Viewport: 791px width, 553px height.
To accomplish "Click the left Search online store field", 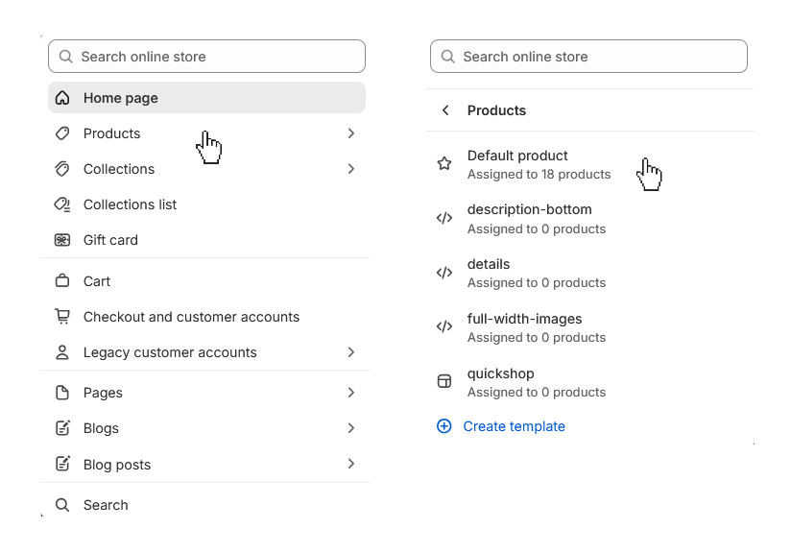I will coord(206,56).
